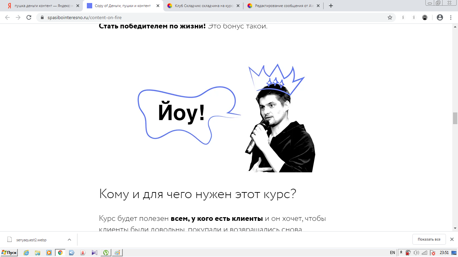Open the Chrome three-dot menu
The image size is (458, 257).
[450, 17]
